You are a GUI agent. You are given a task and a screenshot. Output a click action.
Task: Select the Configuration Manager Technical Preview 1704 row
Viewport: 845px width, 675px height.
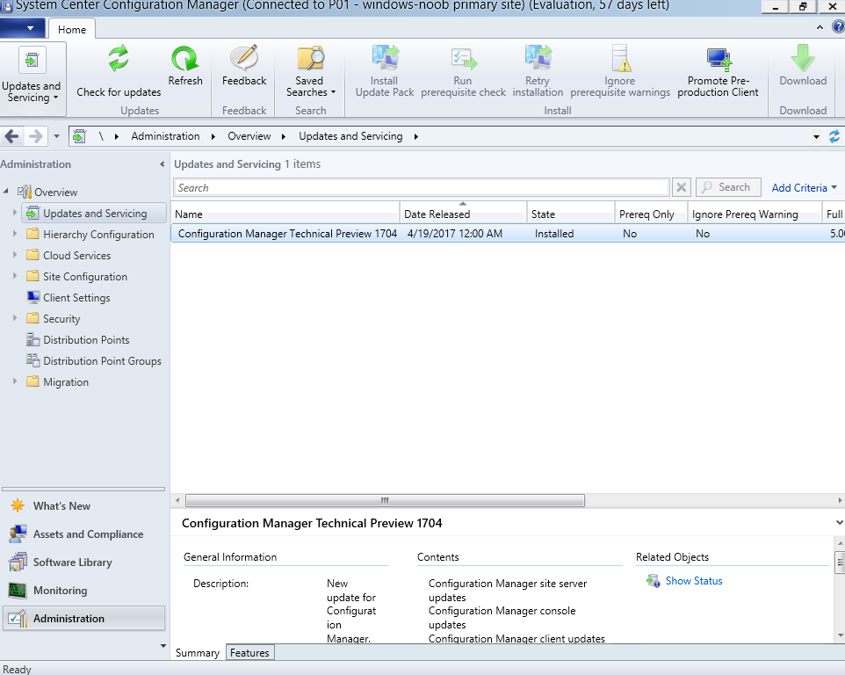(508, 234)
